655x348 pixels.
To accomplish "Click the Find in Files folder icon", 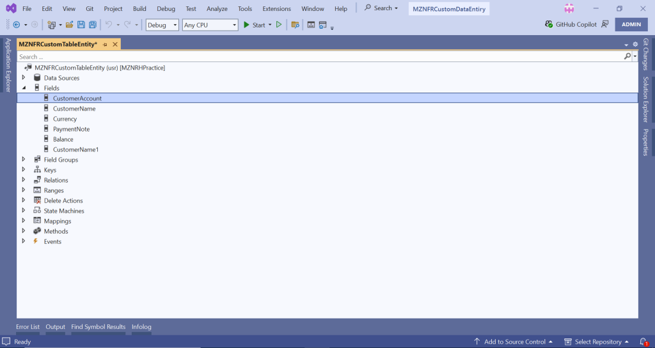I will 295,25.
